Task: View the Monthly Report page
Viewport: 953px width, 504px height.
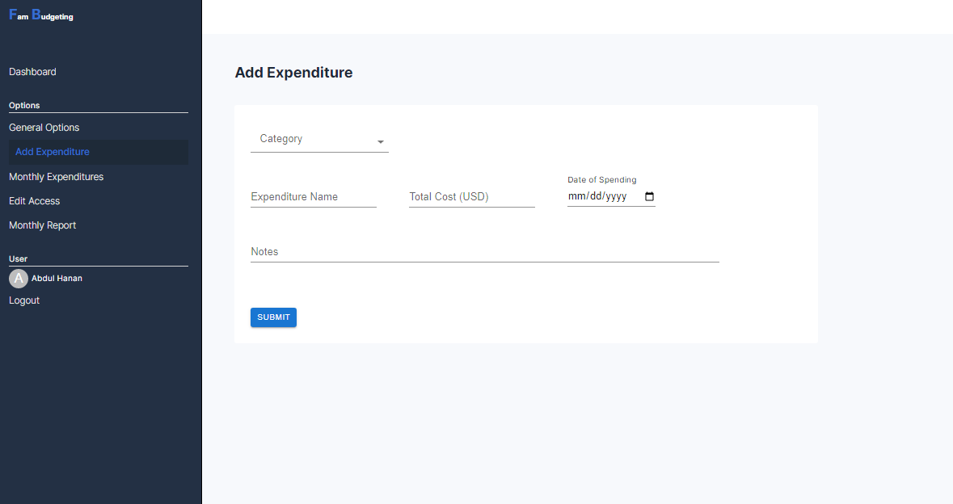Action: click(43, 225)
